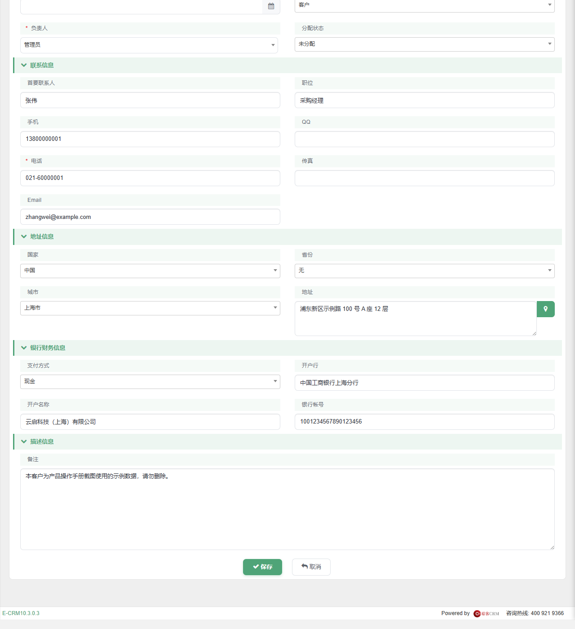575x629 pixels.
Task: Open the 城市 dropdown showing 上海市
Action: (x=150, y=308)
